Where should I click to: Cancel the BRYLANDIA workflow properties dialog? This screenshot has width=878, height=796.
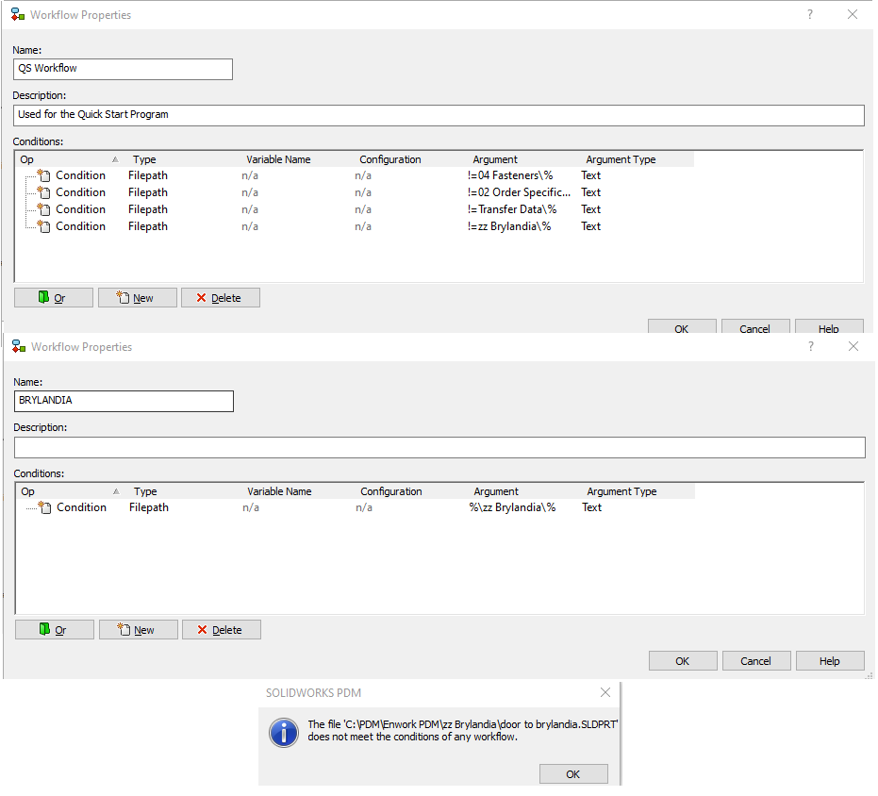tap(756, 660)
